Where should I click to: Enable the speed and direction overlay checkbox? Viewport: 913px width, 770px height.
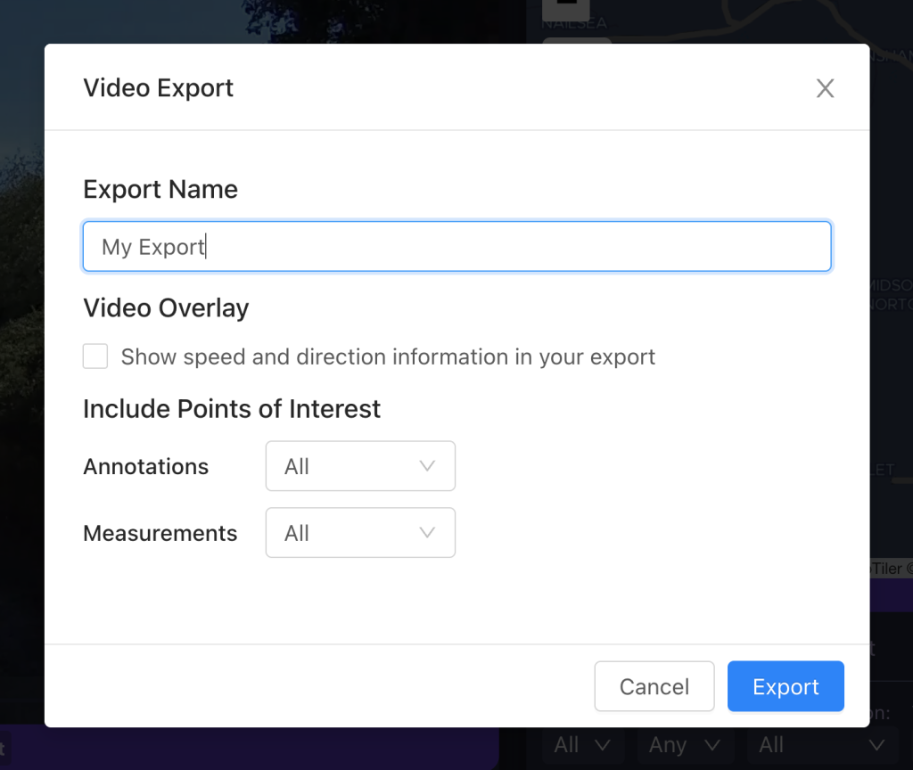point(95,356)
